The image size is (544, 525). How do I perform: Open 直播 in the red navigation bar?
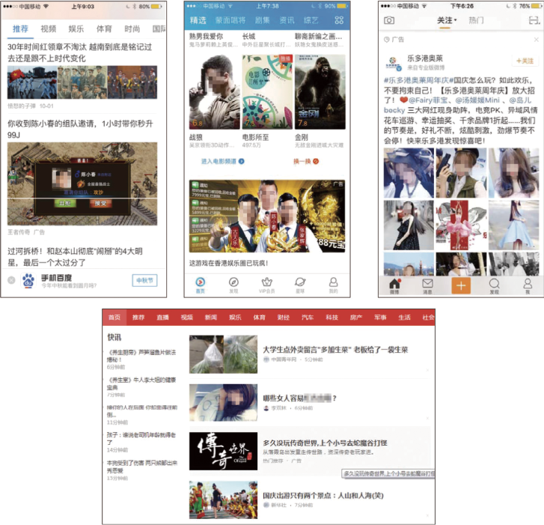[x=162, y=317]
